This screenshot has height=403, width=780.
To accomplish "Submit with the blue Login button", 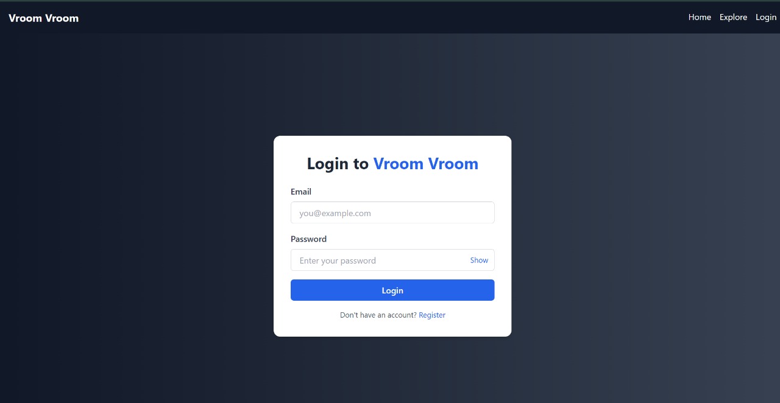I will [392, 290].
